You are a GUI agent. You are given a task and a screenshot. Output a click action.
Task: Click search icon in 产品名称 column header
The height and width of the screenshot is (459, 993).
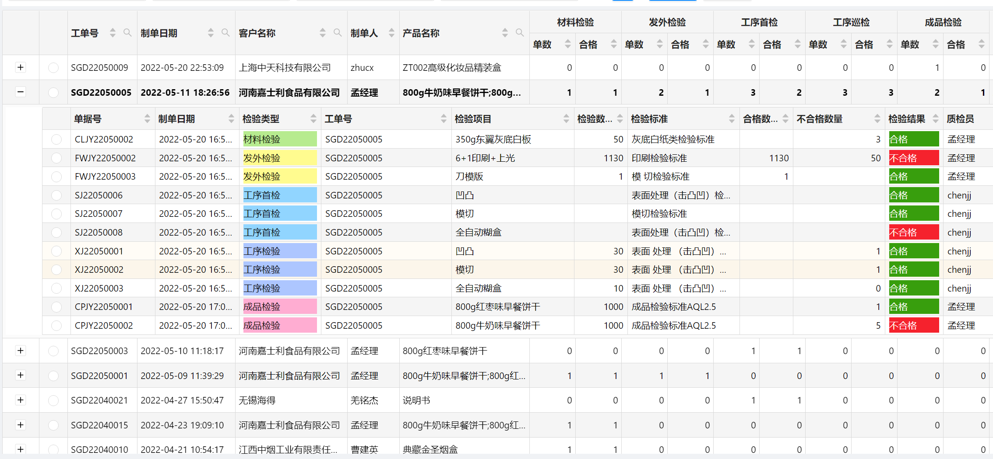point(520,33)
